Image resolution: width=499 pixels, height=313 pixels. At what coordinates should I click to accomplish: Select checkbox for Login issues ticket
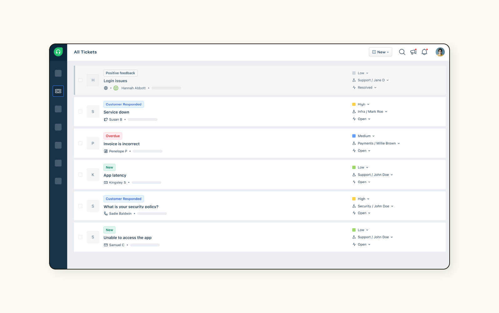80,80
